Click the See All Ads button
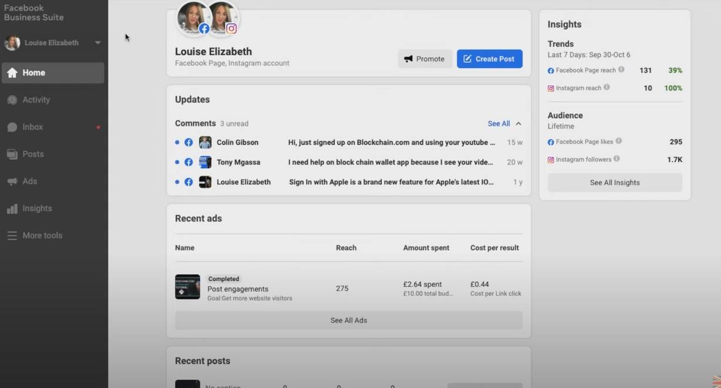721x388 pixels. pos(348,320)
